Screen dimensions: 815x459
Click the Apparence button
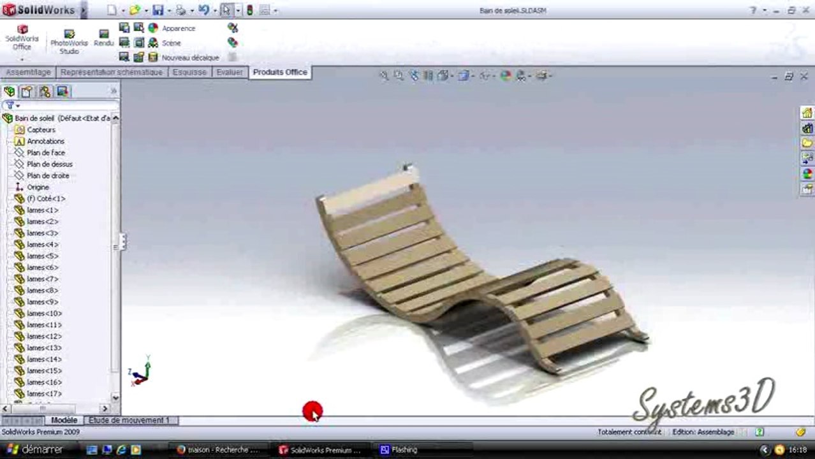pyautogui.click(x=172, y=28)
